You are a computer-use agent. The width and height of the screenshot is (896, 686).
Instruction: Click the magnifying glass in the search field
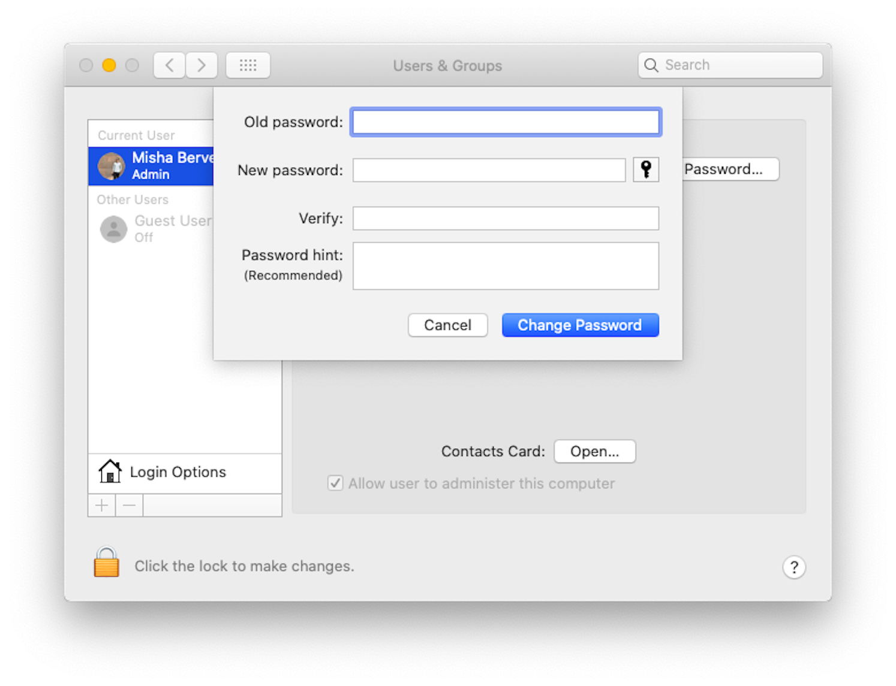click(651, 65)
